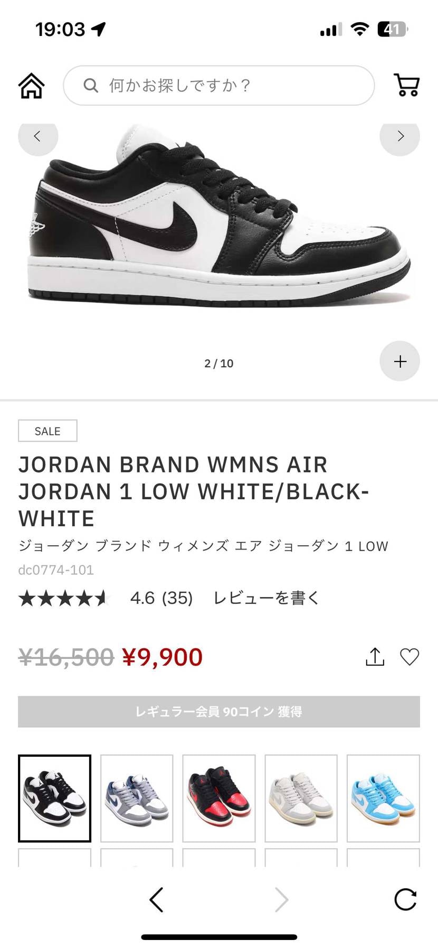Reload the page
438x949 pixels.
(405, 899)
